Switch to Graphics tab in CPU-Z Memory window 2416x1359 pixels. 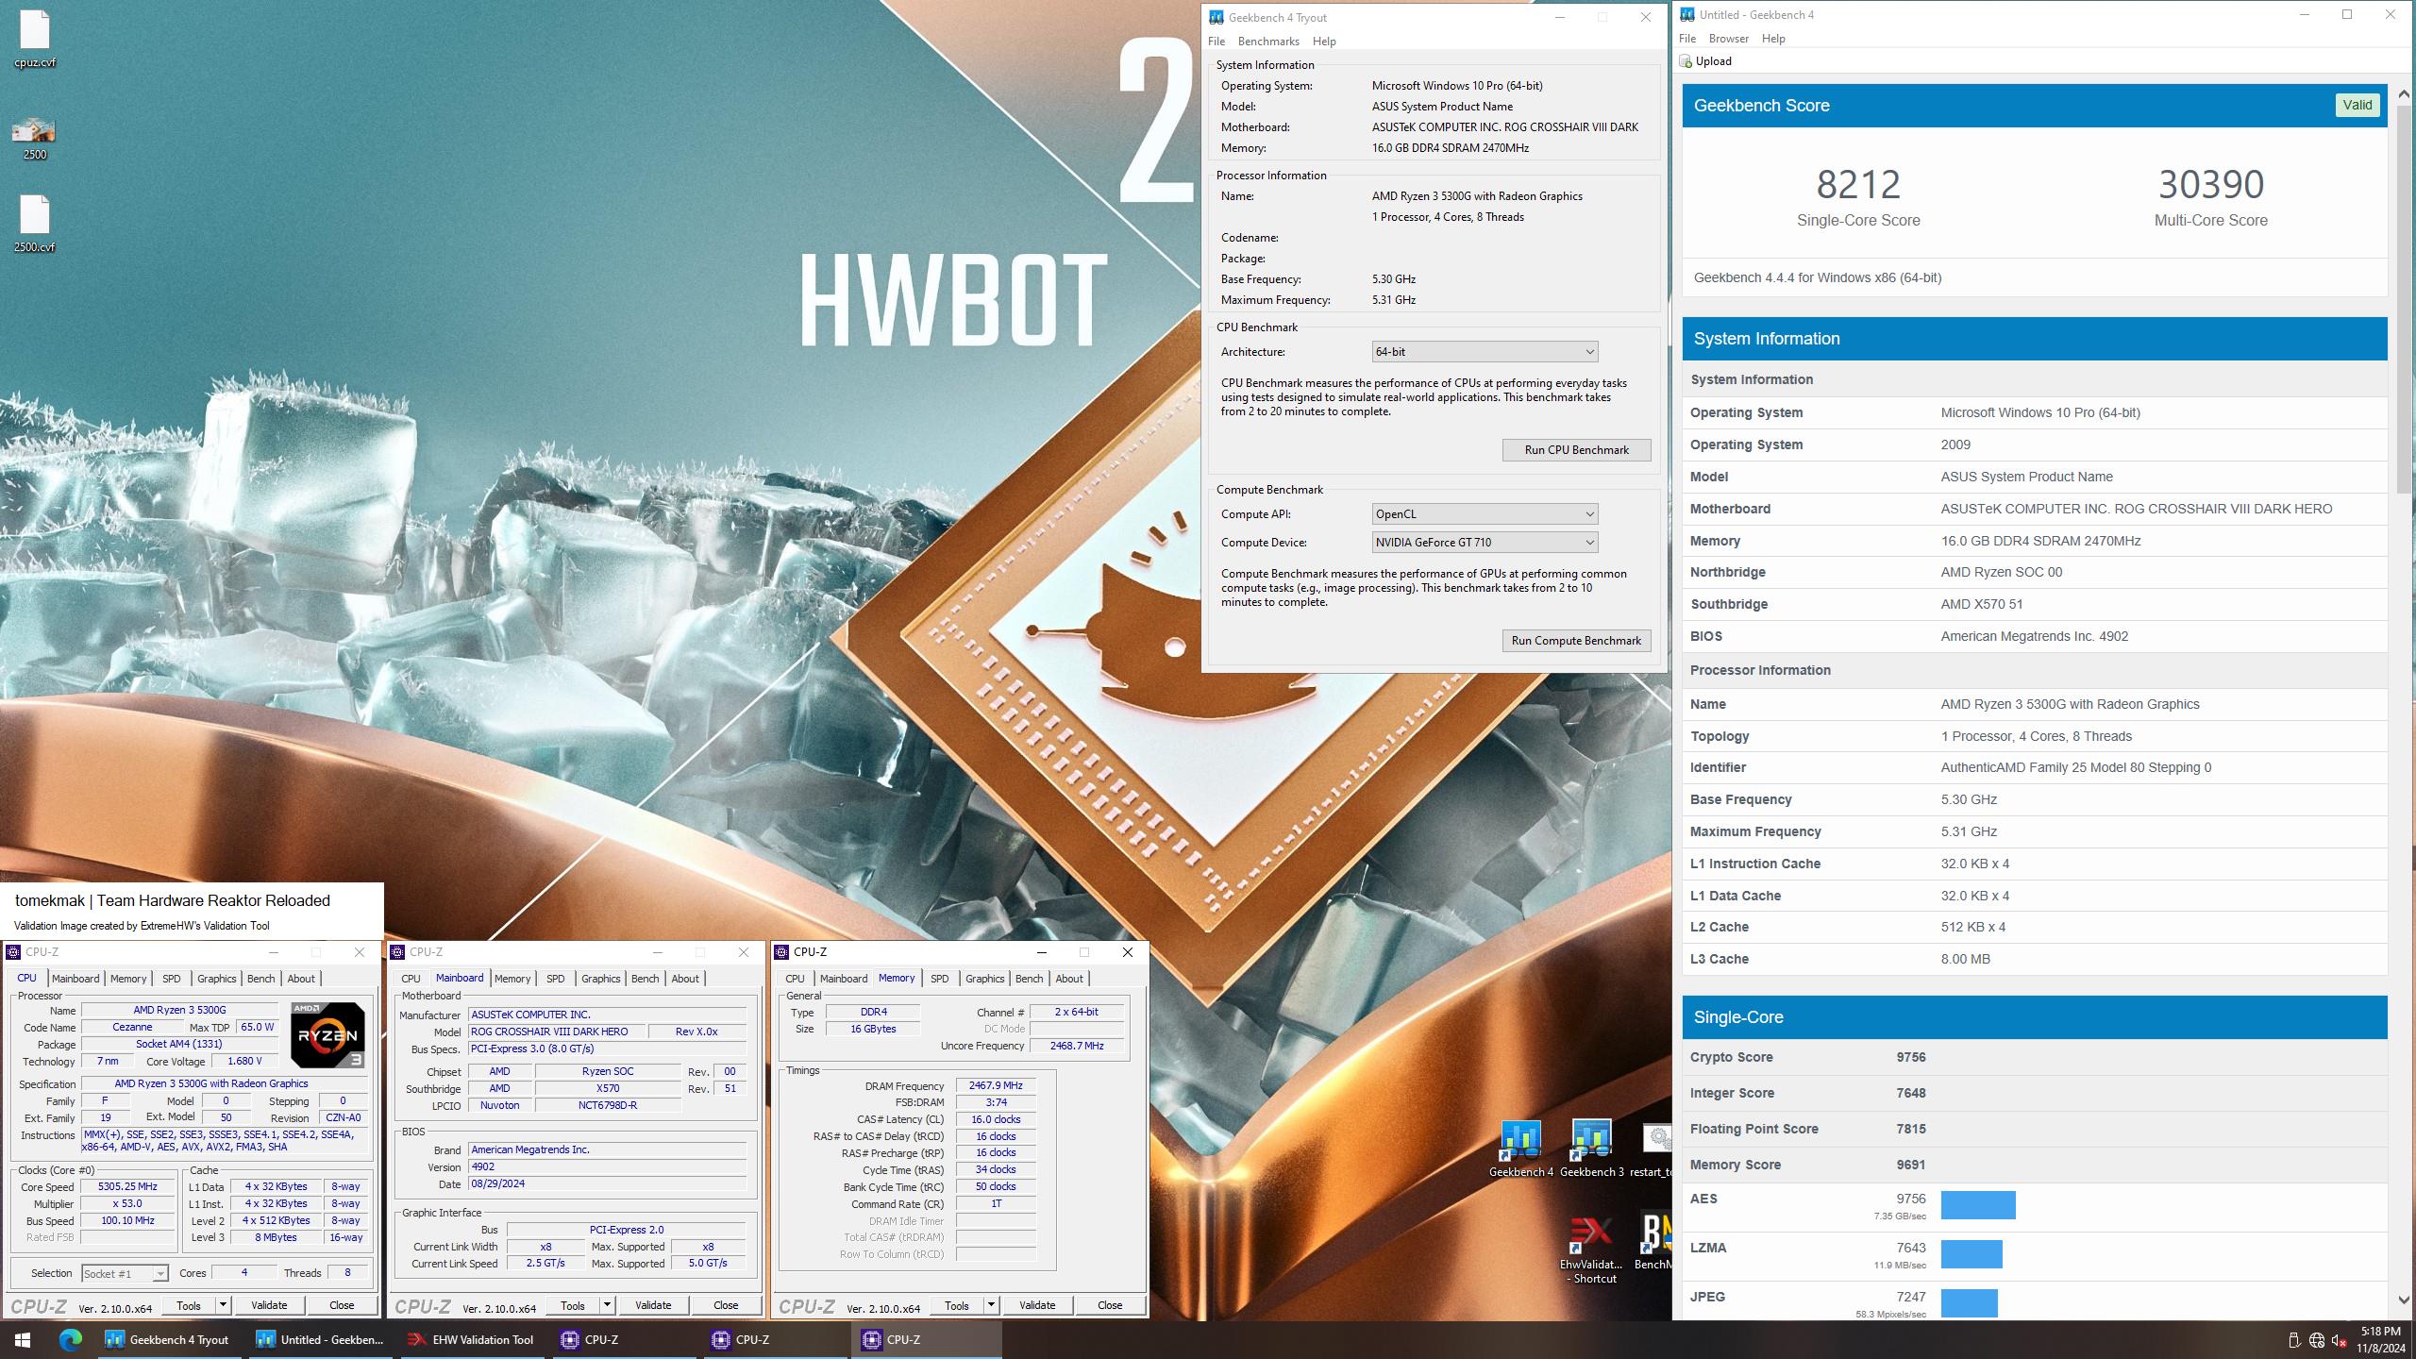pyautogui.click(x=985, y=979)
